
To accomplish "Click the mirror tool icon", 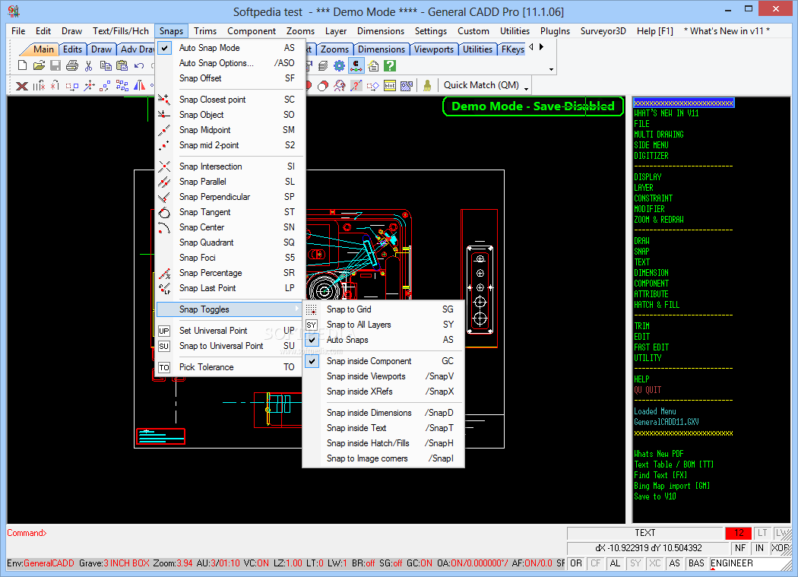I will (x=139, y=86).
